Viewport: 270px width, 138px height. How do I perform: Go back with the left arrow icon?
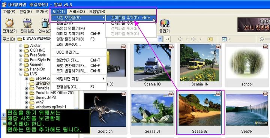180,39
